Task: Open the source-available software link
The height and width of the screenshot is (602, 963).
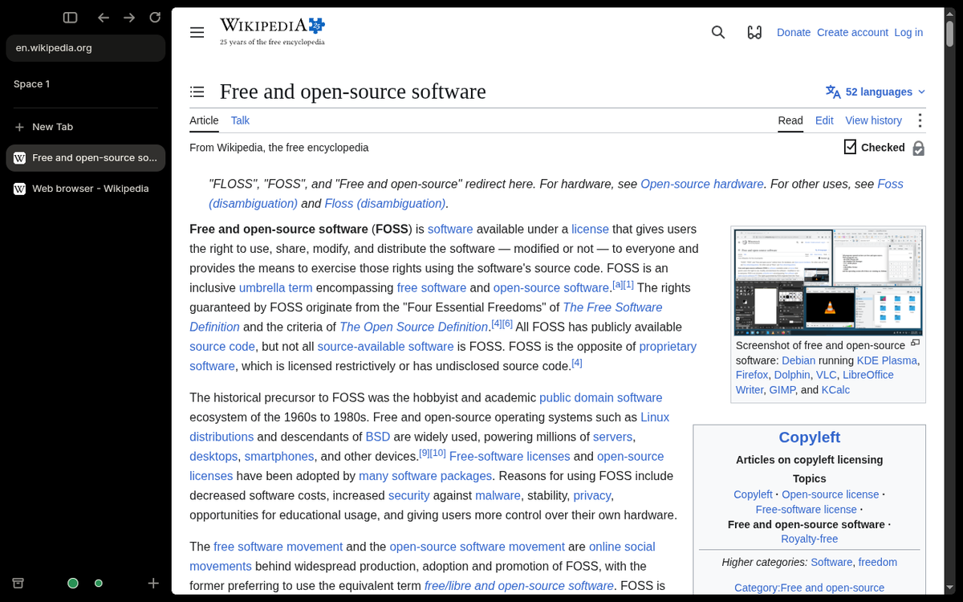Action: (x=385, y=347)
